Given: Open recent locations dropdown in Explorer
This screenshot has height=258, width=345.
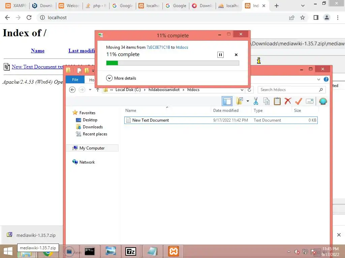Looking at the screenshot, I should (x=90, y=90).
